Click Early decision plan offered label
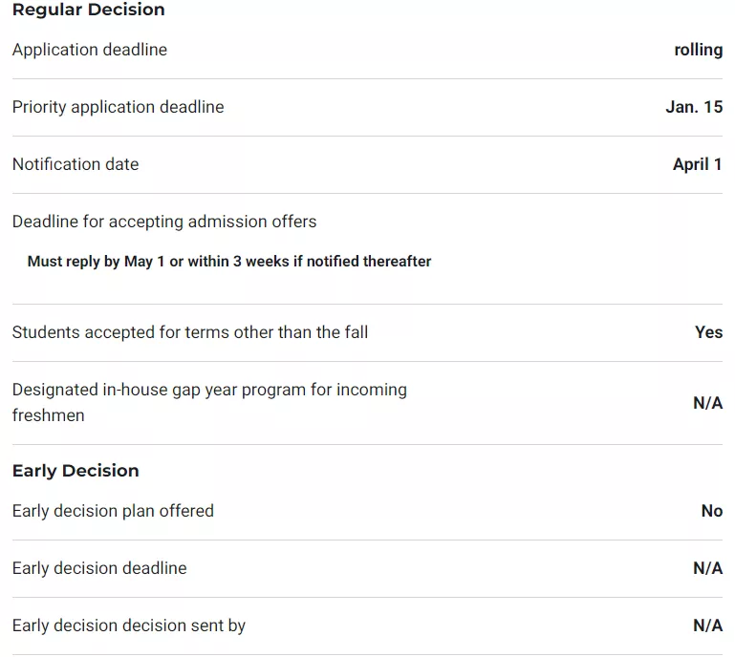Screen dimensions: 735x657 (x=113, y=511)
